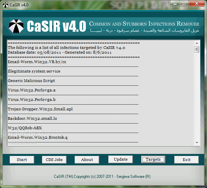
Task: Click the vertical scrollbar thumb
Action: (197, 49)
